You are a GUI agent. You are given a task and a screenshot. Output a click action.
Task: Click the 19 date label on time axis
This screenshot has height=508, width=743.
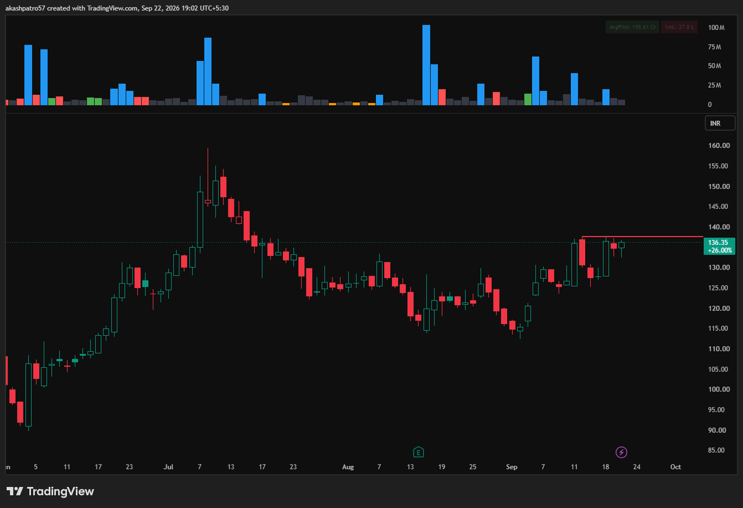click(x=441, y=467)
